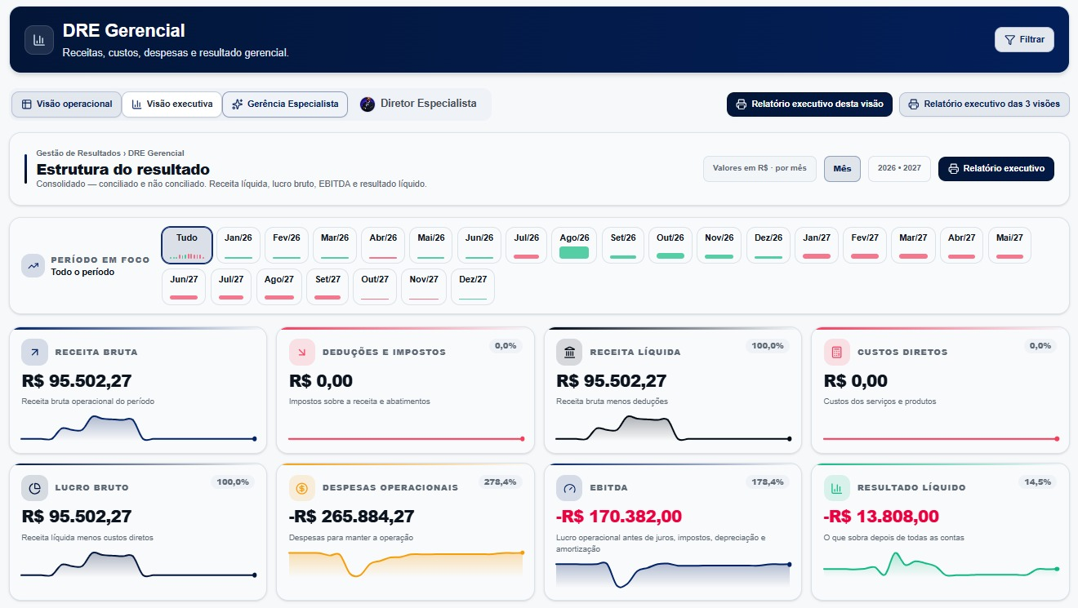Click the Valores em R$ · por mês chip
1078x608 pixels.
[759, 168]
